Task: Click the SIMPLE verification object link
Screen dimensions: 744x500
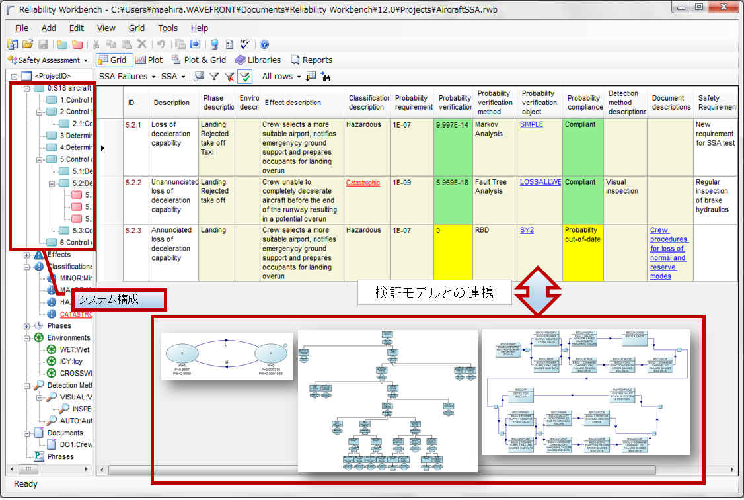Action: (x=531, y=124)
